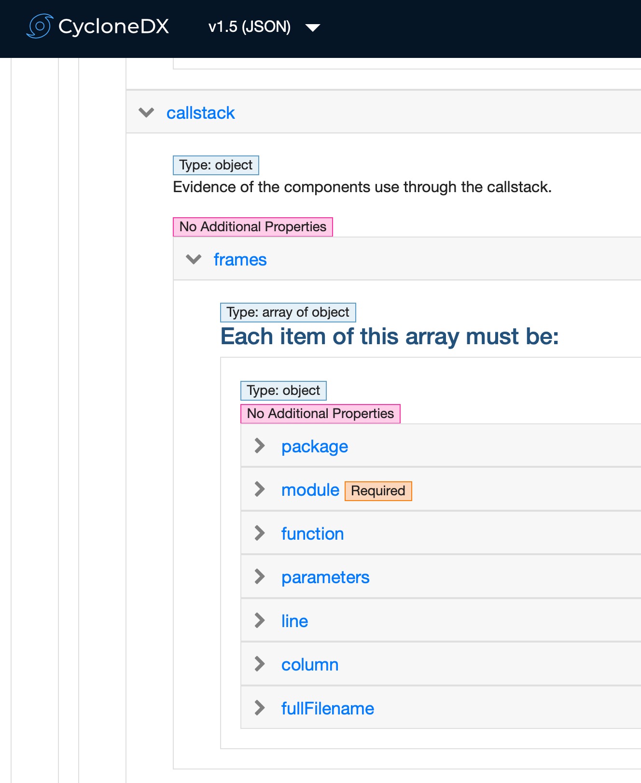Screen dimensions: 641x783
Task: Open the column property link
Action: coord(310,665)
